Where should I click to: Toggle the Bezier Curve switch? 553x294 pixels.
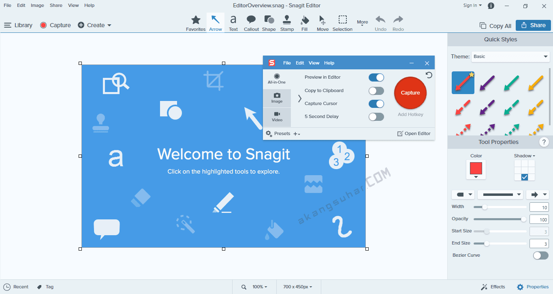pyautogui.click(x=541, y=255)
